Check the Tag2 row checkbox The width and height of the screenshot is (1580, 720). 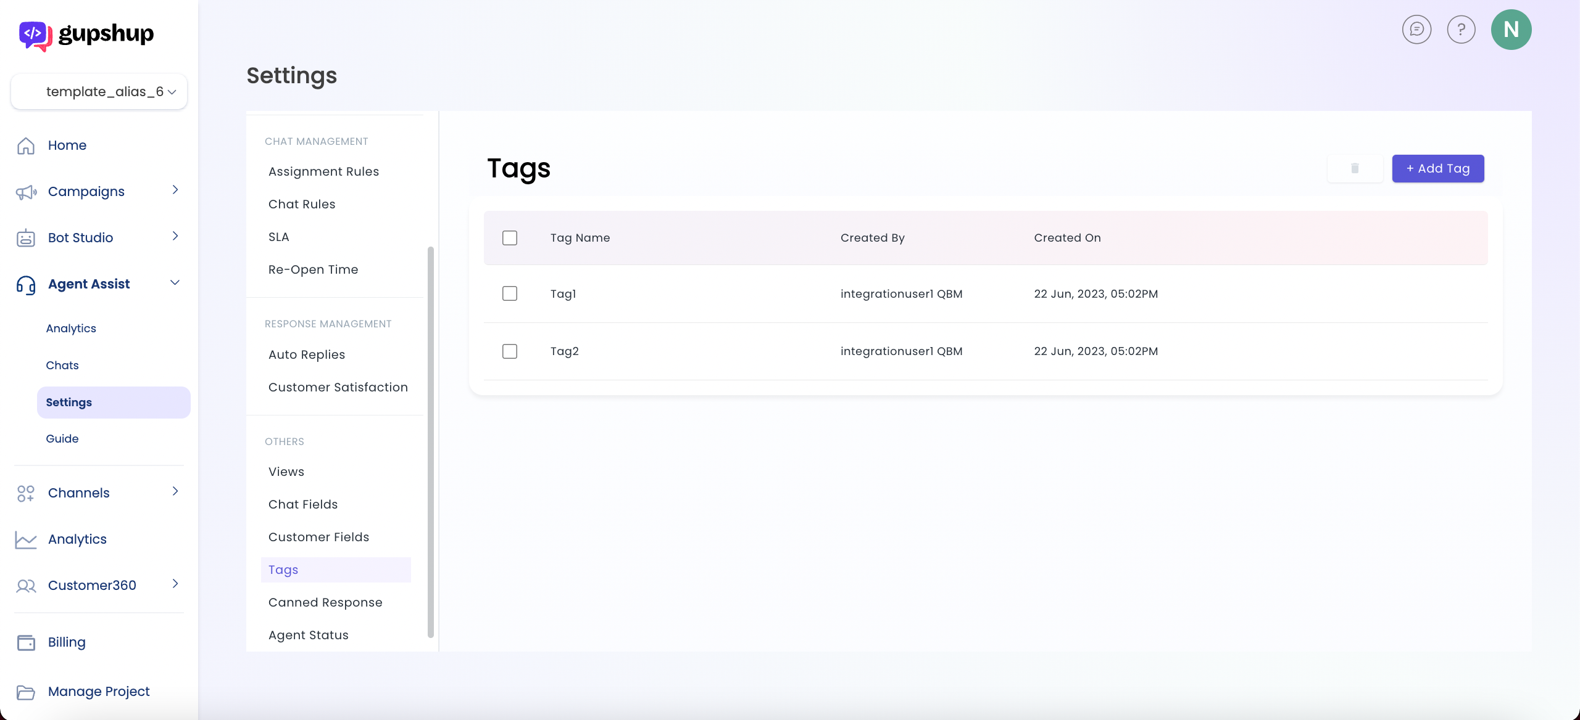click(x=510, y=351)
